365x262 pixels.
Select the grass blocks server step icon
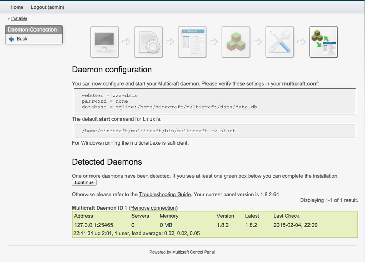(236, 42)
